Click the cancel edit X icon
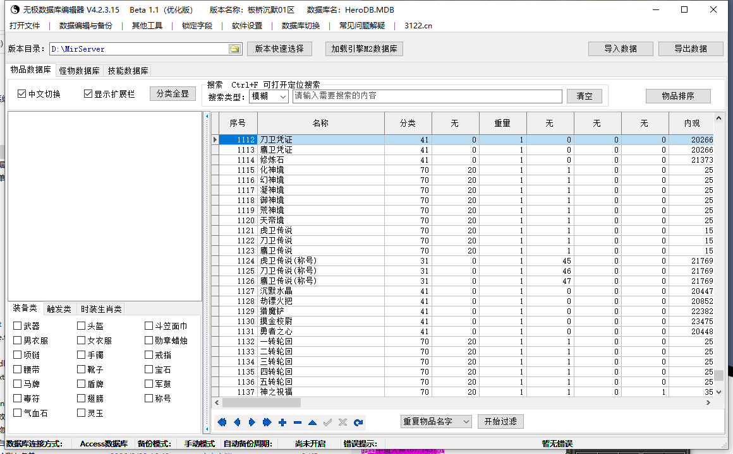Screen dimensions: 733x454 pyautogui.click(x=342, y=422)
